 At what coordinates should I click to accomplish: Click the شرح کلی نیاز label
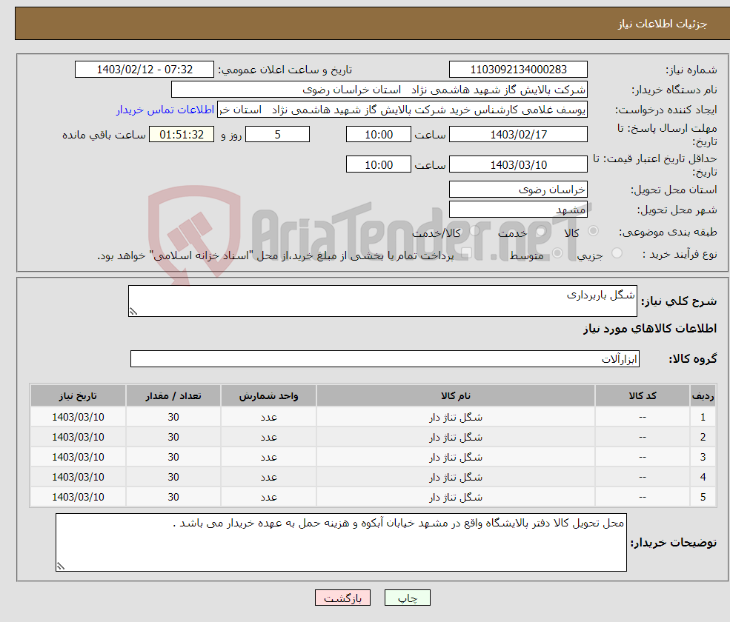point(680,301)
